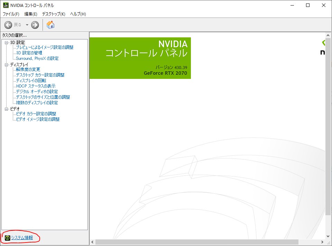Close the NVIDIA control panel window
Screen dimensions: 332x246
click(324, 5)
